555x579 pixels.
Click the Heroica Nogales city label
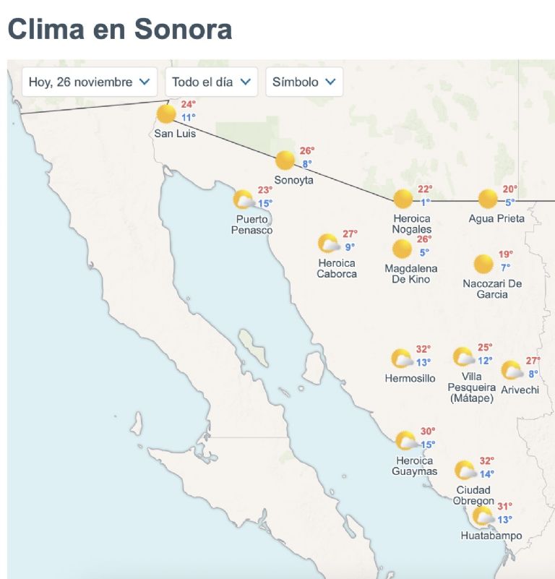click(x=413, y=221)
